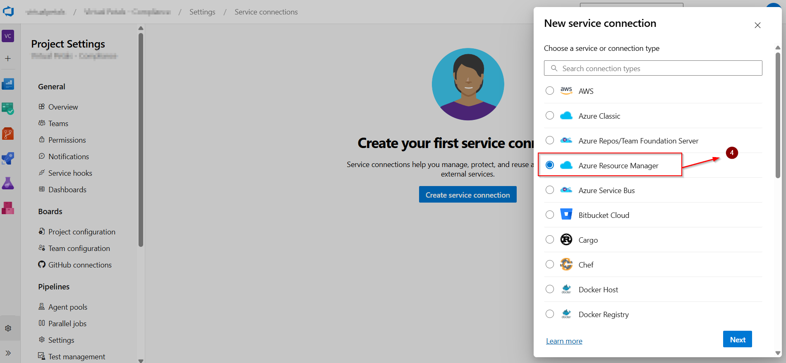Open Repos from the left sidebar icon

[x=8, y=134]
